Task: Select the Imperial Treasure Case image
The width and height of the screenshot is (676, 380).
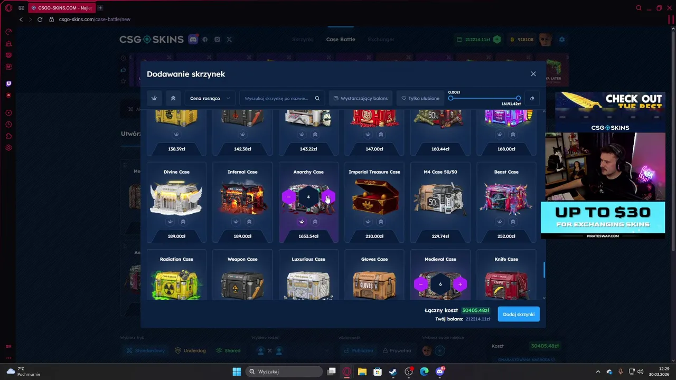Action: pos(374,197)
